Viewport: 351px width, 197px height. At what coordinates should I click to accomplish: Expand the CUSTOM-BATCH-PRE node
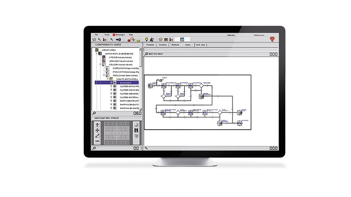click(x=111, y=86)
